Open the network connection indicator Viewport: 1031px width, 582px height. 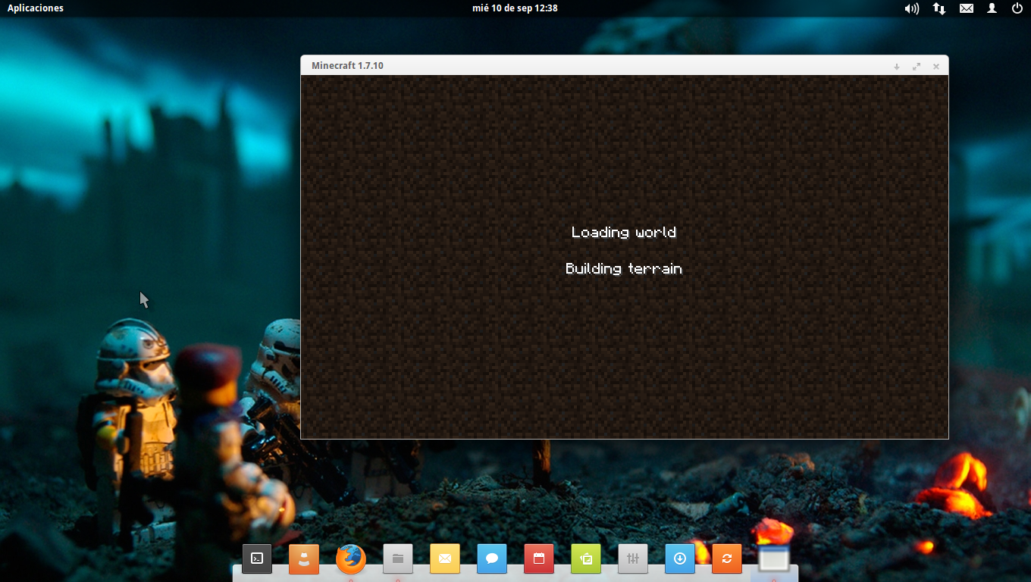coord(939,8)
